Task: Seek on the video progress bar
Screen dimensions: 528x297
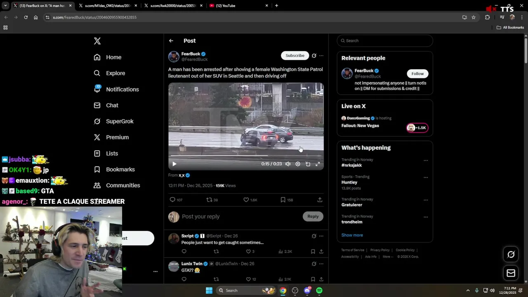Action: pos(246,156)
